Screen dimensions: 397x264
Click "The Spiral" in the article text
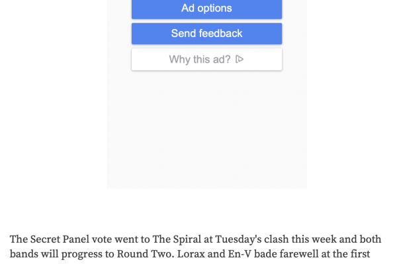[181, 239]
